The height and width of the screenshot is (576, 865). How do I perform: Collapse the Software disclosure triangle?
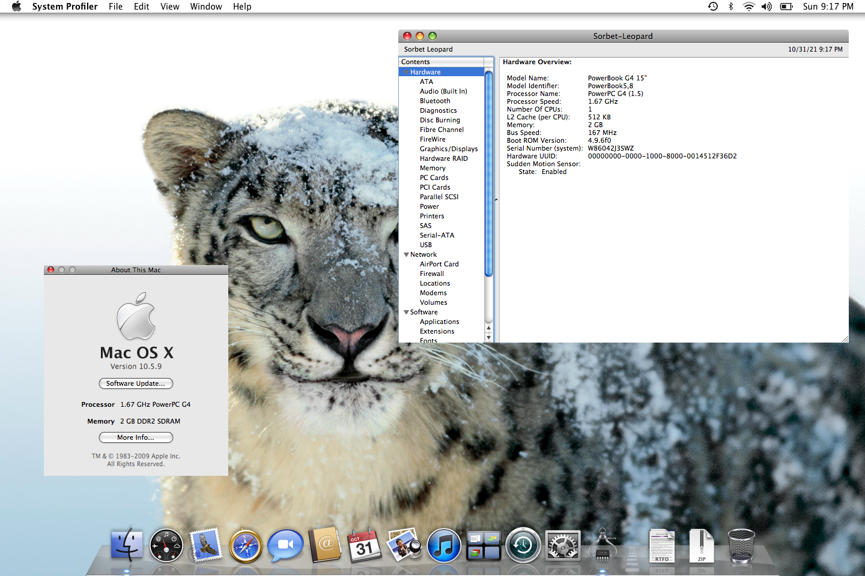[406, 312]
